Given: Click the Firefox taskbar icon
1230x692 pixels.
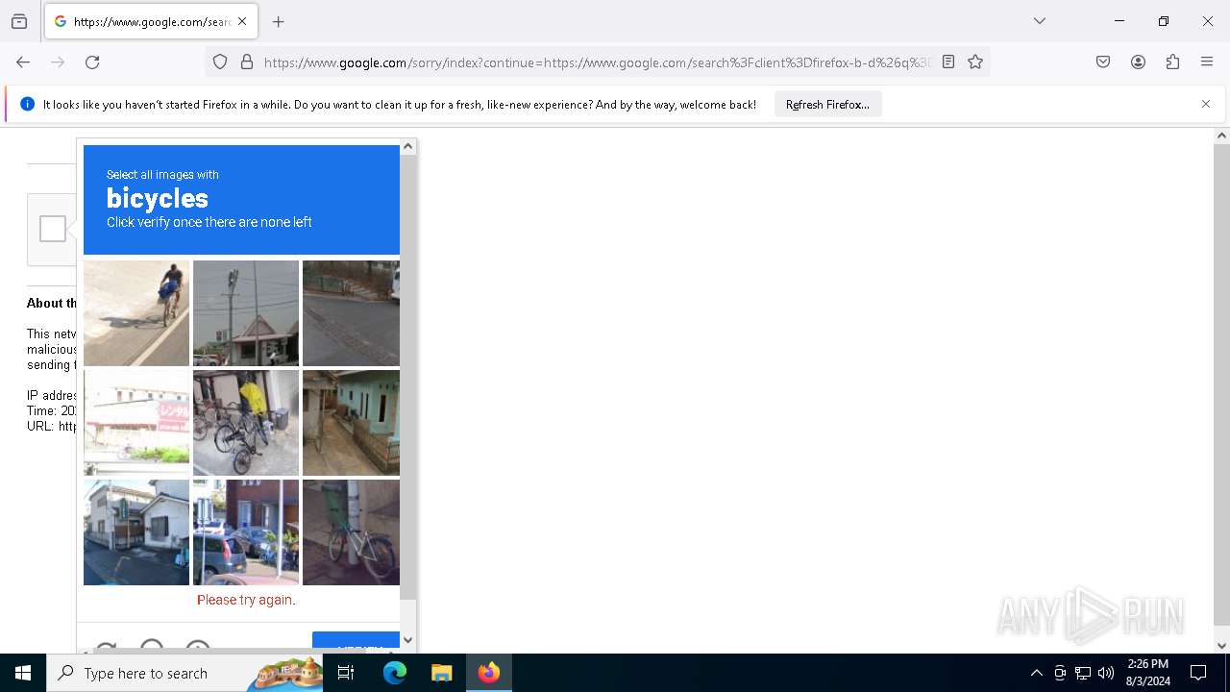Looking at the screenshot, I should (x=489, y=673).
